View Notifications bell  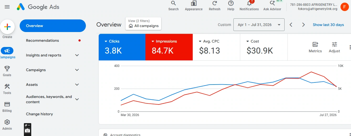(x=249, y=6)
